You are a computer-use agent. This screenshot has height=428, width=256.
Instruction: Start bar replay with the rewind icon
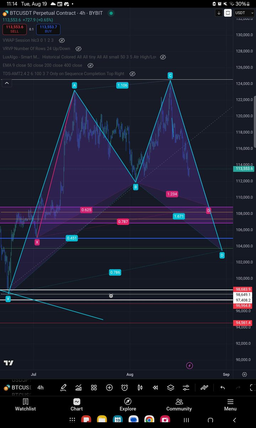[155, 387]
